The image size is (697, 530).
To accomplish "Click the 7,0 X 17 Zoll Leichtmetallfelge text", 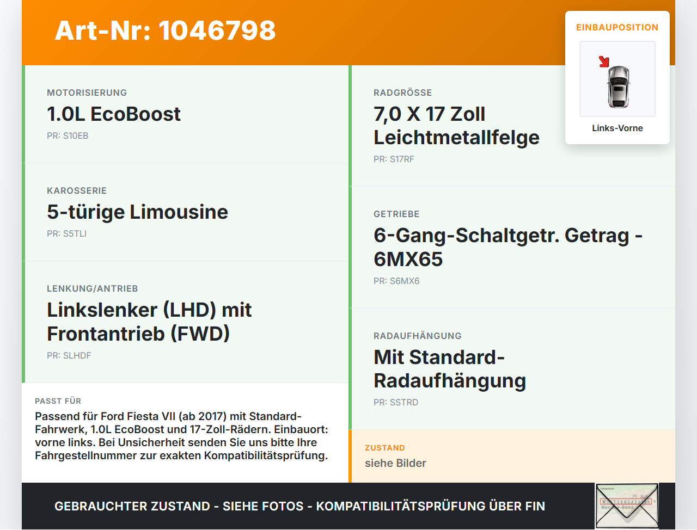I will (x=456, y=126).
